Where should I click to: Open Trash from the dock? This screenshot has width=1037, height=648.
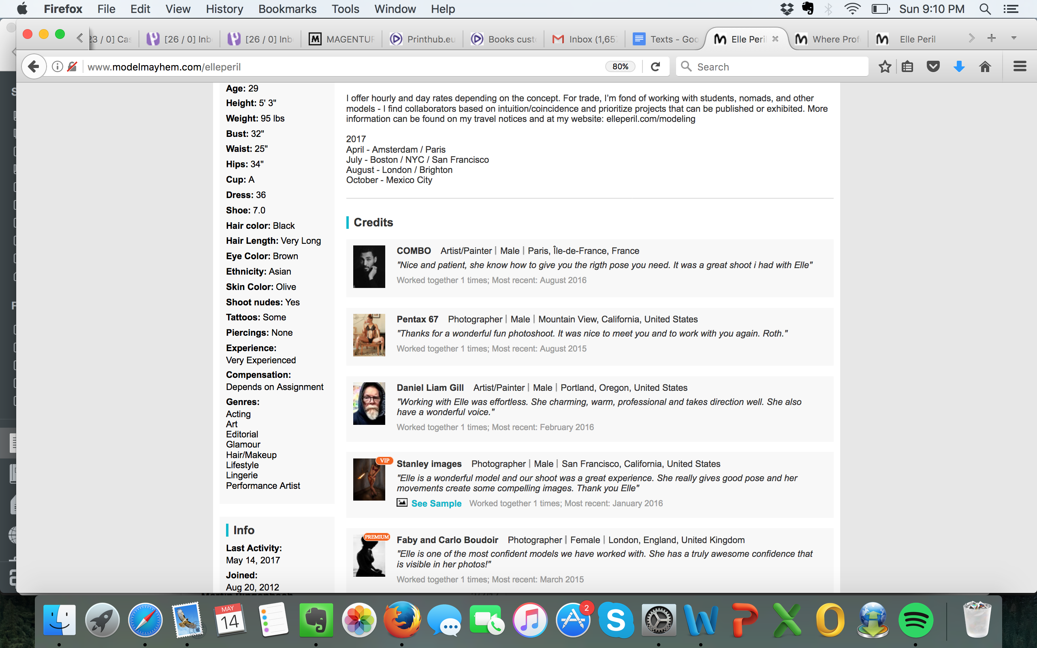(x=977, y=620)
